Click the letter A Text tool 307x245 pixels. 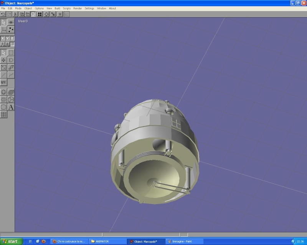11,107
